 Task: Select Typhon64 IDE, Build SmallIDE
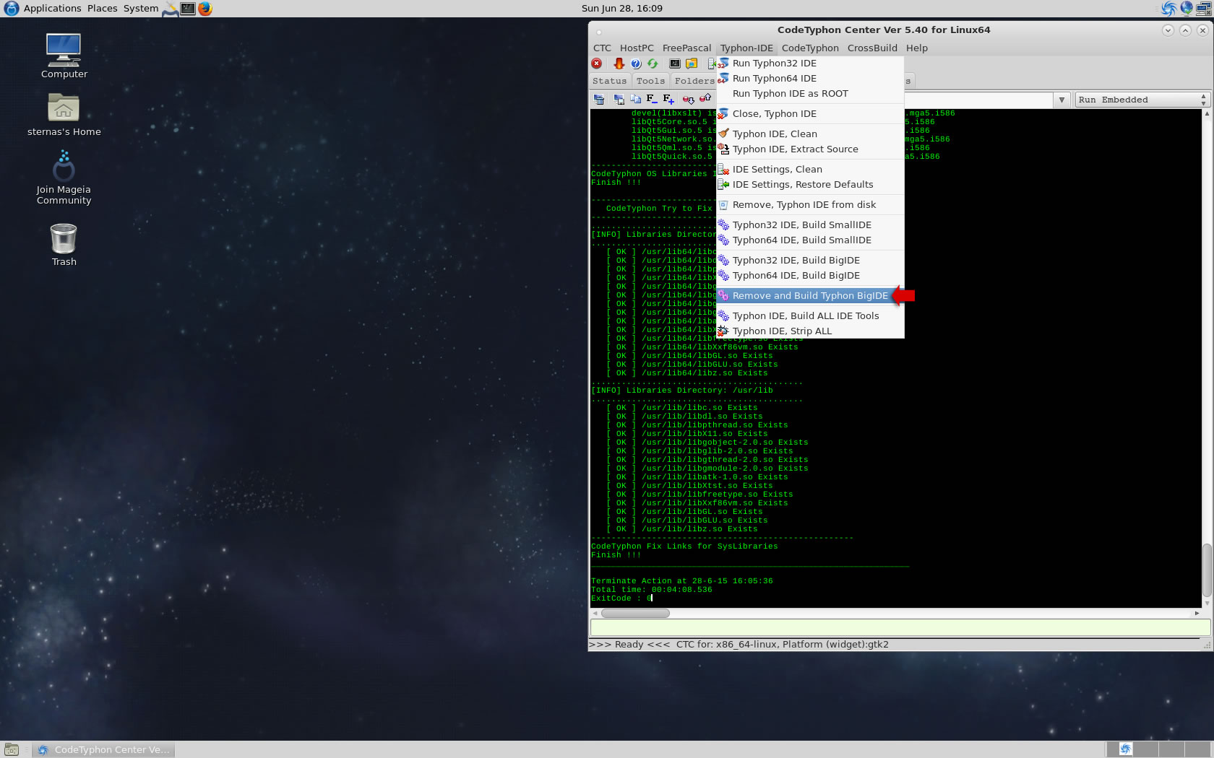pyautogui.click(x=810, y=240)
